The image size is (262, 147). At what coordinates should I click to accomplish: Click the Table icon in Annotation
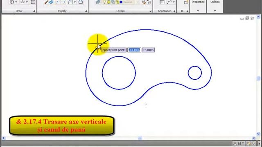[162, 2]
